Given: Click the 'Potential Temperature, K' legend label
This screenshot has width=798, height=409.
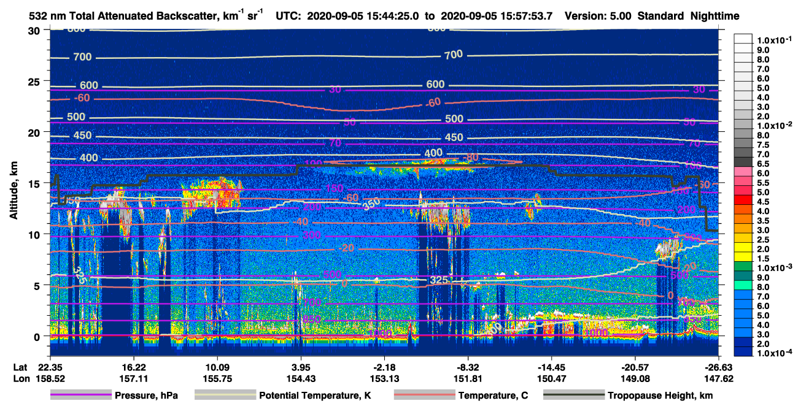Looking at the screenshot, I should coord(315,396).
